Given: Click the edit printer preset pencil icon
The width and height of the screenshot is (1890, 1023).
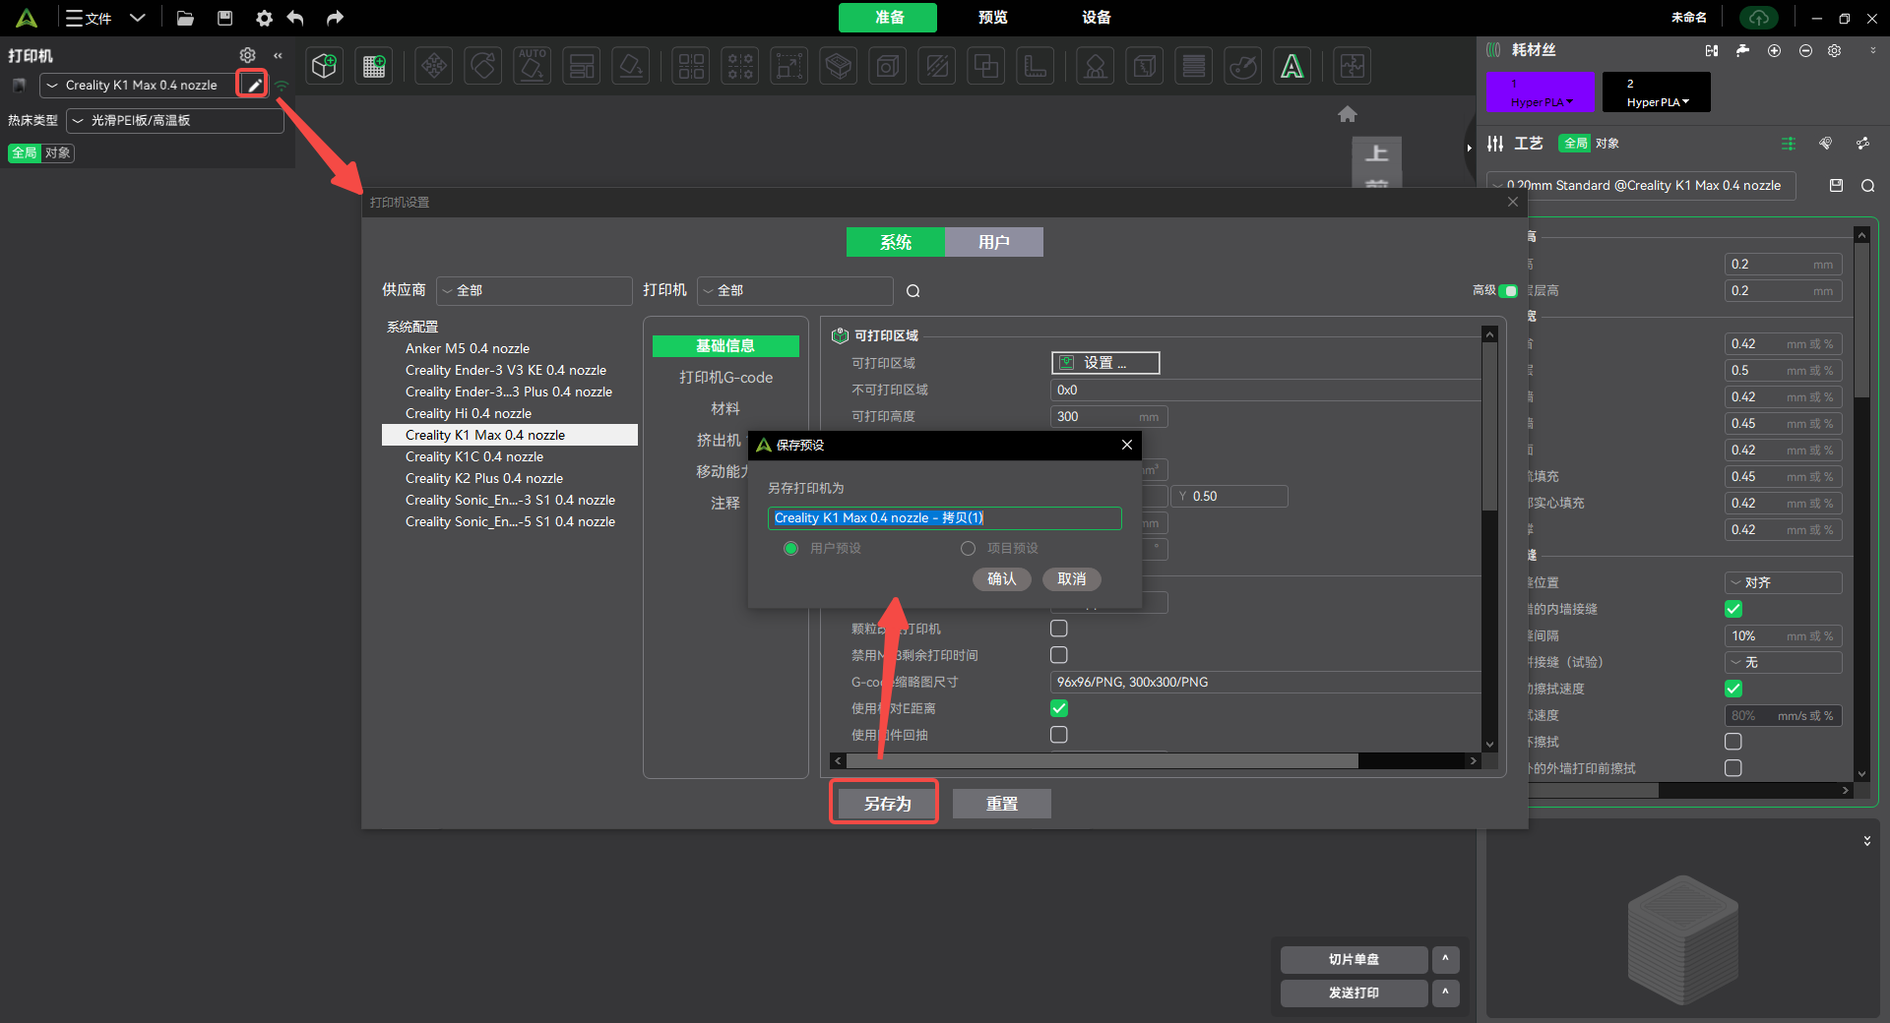Looking at the screenshot, I should [254, 85].
